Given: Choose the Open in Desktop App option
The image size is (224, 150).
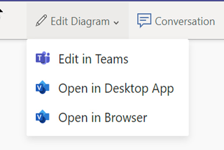Looking at the screenshot, I should coord(107,88).
